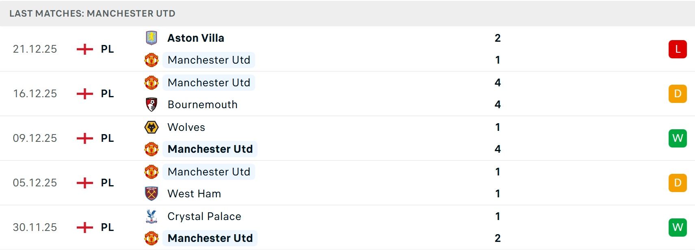Viewport: 695px width, 250px height.
Task: Open the Bournemouth team link
Action: point(202,105)
